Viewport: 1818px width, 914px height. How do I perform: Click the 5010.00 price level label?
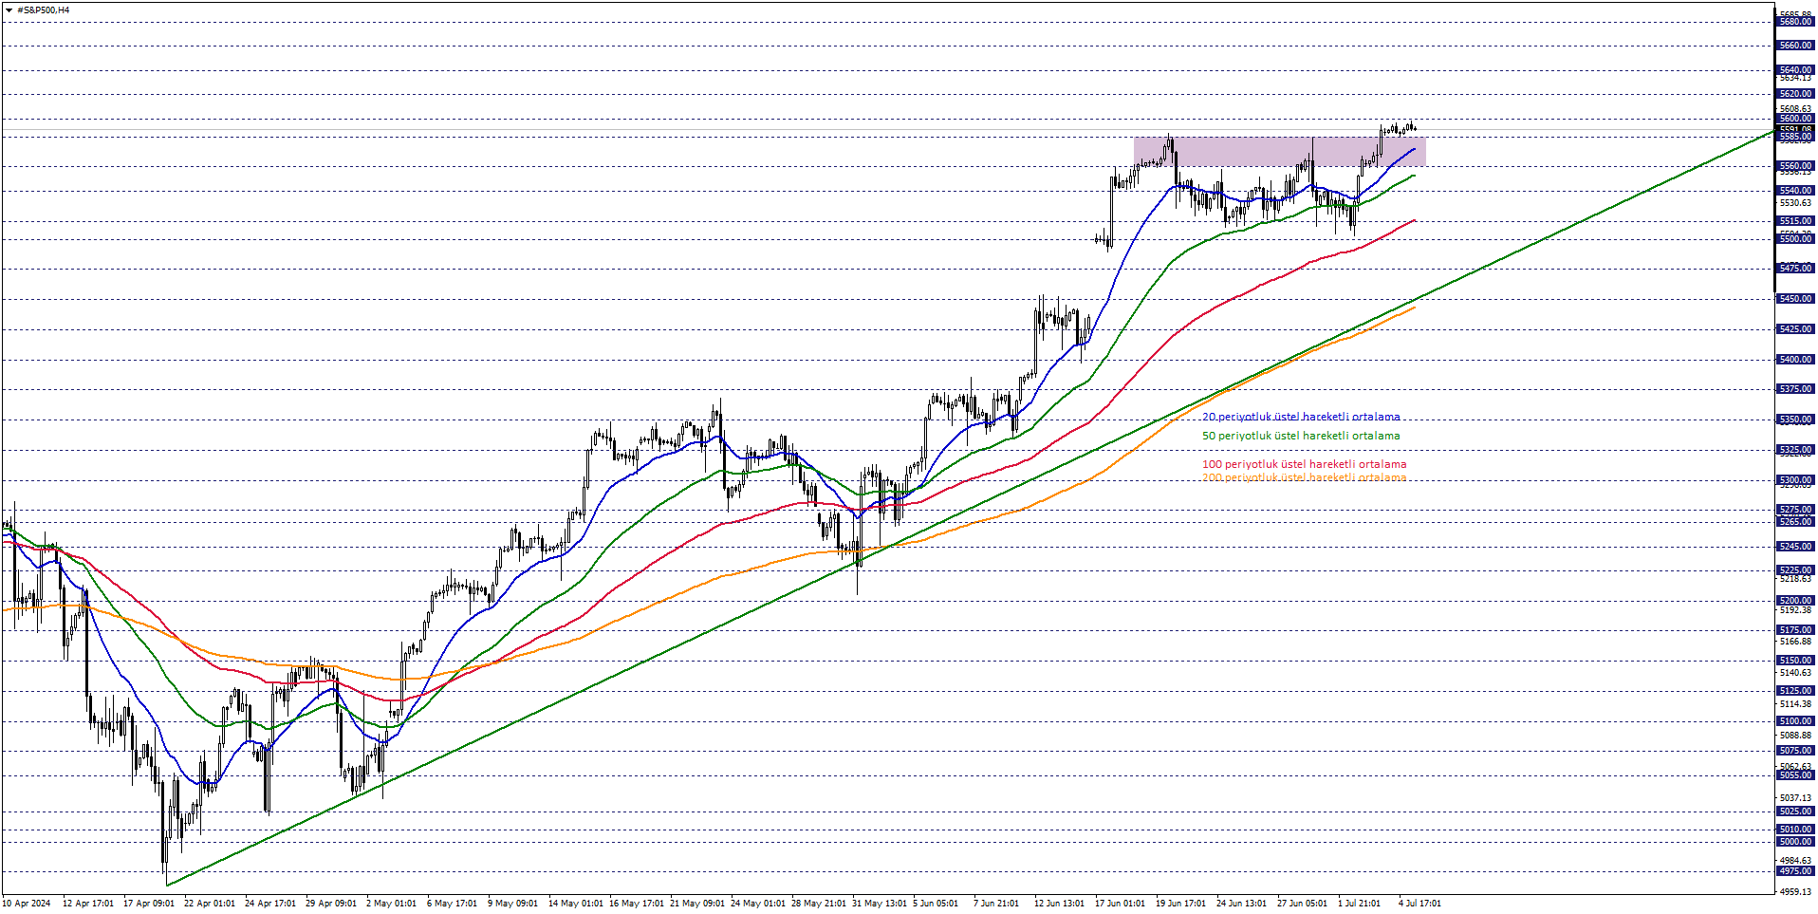click(x=1795, y=830)
